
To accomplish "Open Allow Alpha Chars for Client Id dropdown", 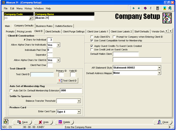I will [x=58, y=60].
